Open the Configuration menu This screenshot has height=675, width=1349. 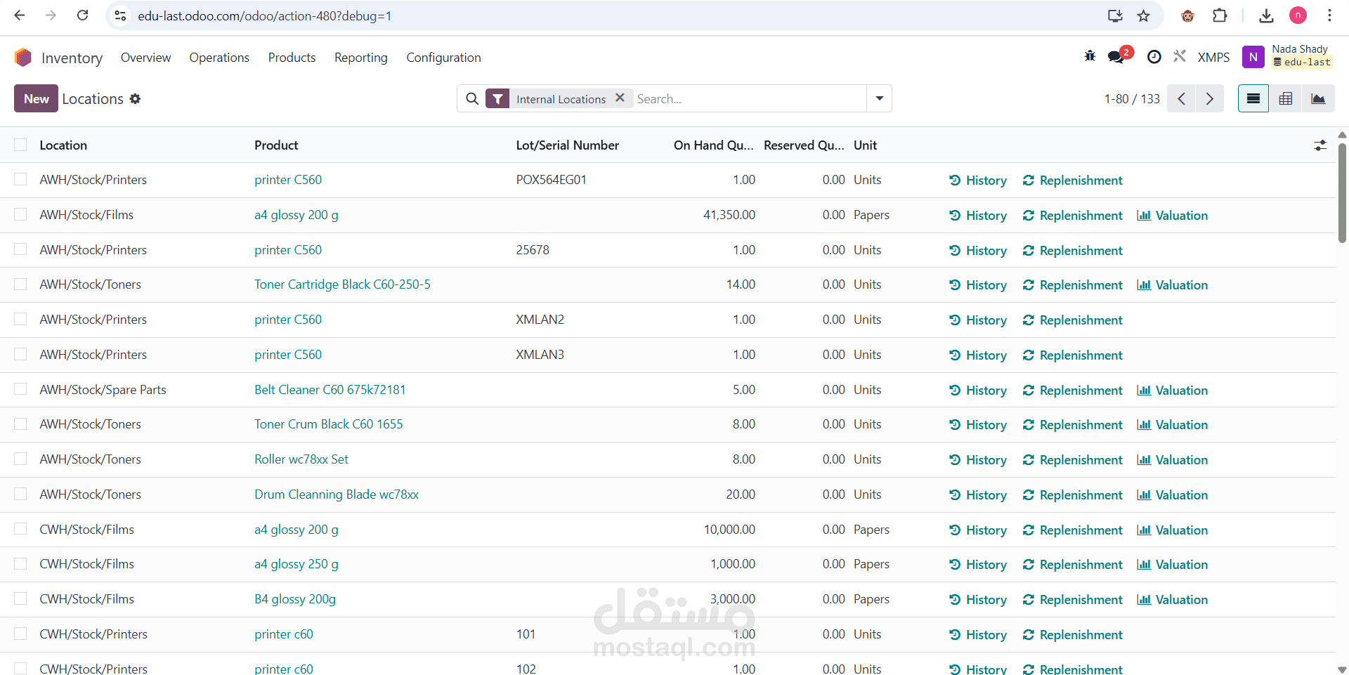[443, 58]
